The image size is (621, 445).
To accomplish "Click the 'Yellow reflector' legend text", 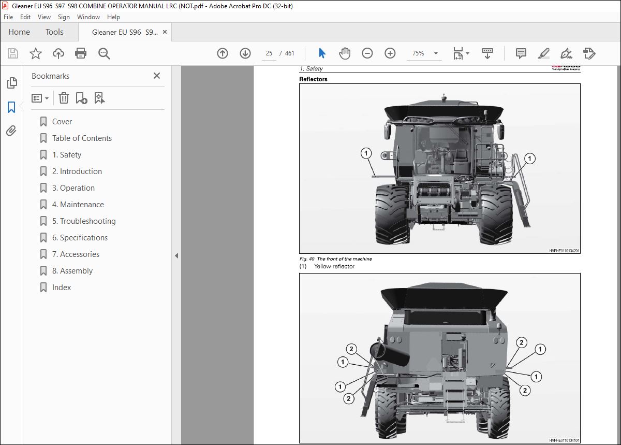I will [334, 266].
